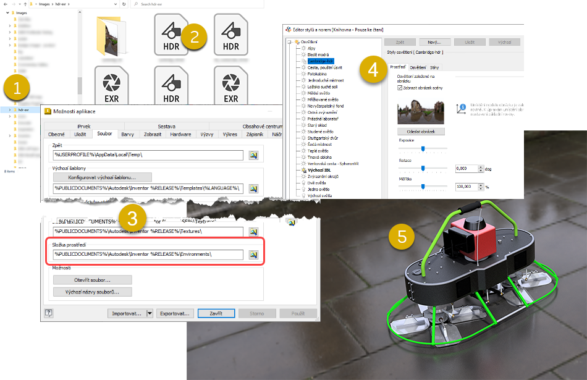Open the Sestava tab

167,126
